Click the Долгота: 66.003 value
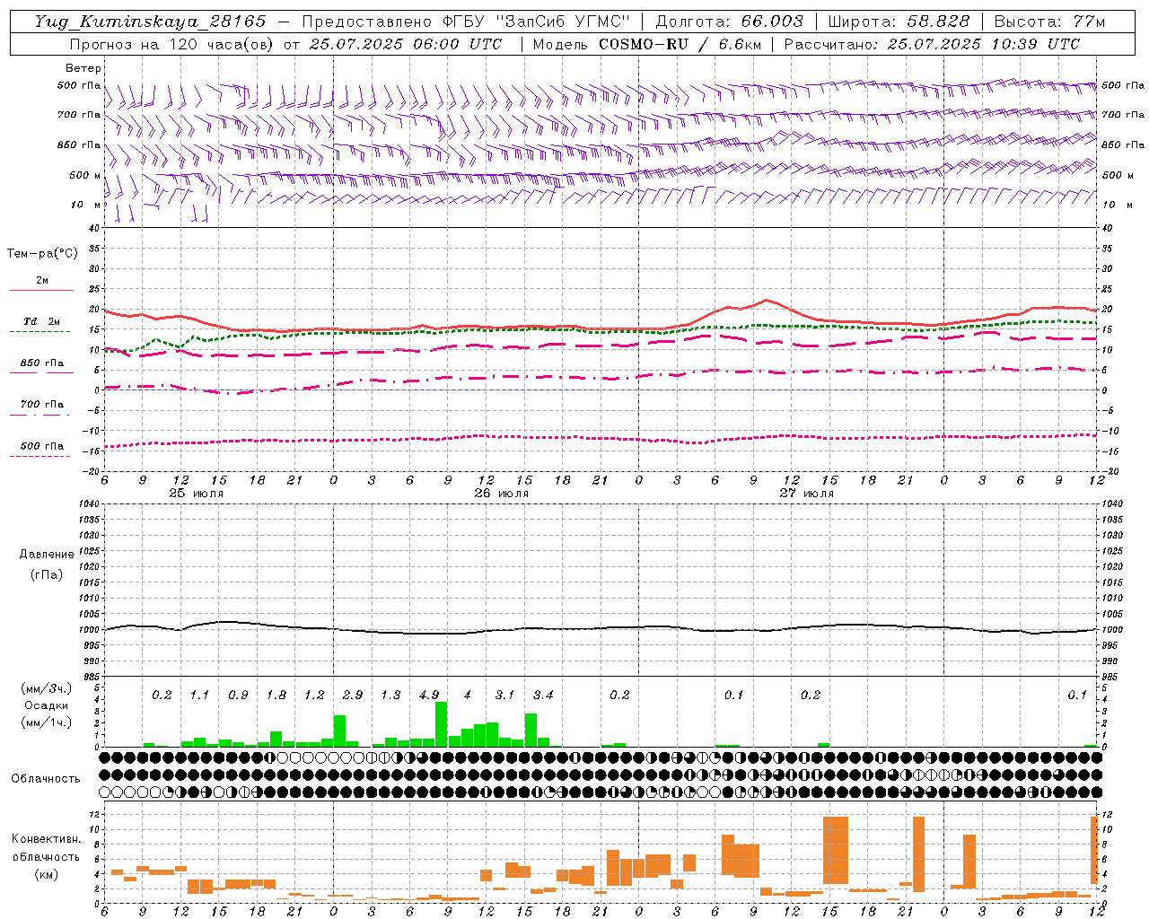The width and height of the screenshot is (1149, 919). (x=730, y=22)
